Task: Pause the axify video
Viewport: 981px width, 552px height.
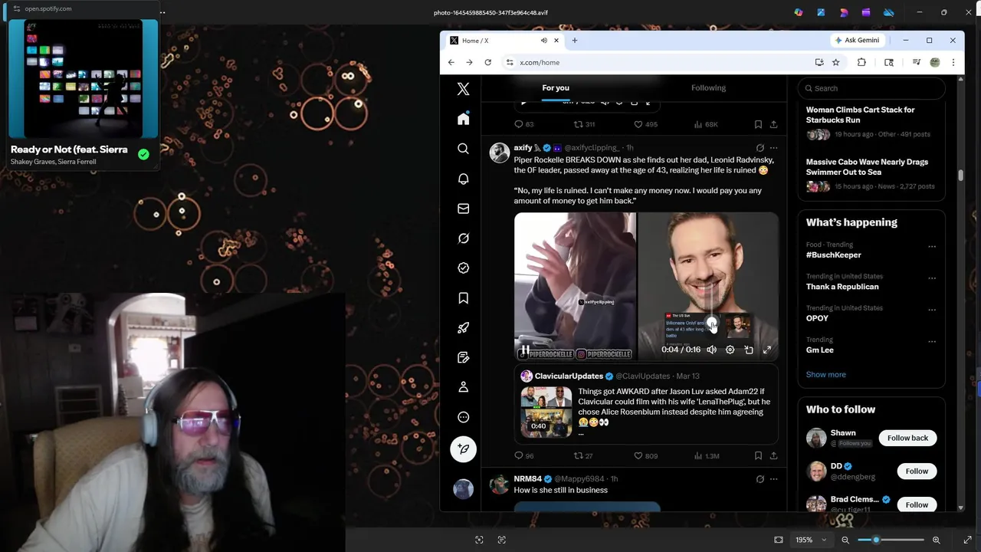Action: [525, 350]
